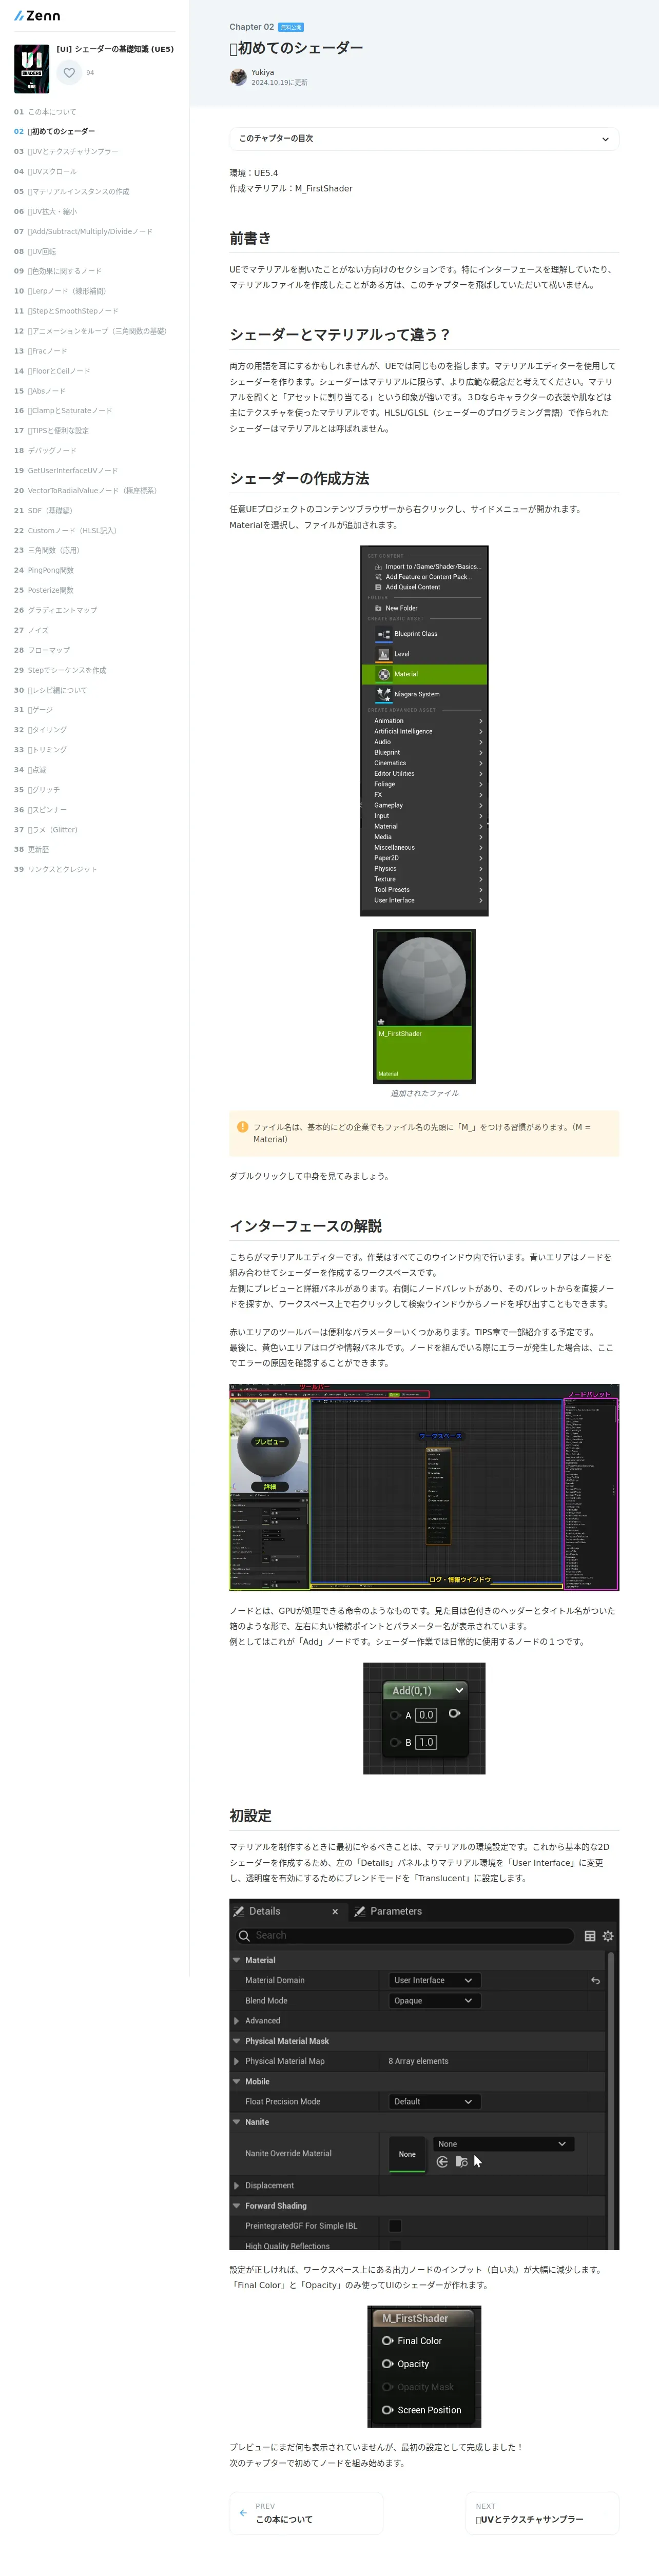Open chapter 16 ClampとSaturateノード
The image size is (659, 2576).
point(63,410)
